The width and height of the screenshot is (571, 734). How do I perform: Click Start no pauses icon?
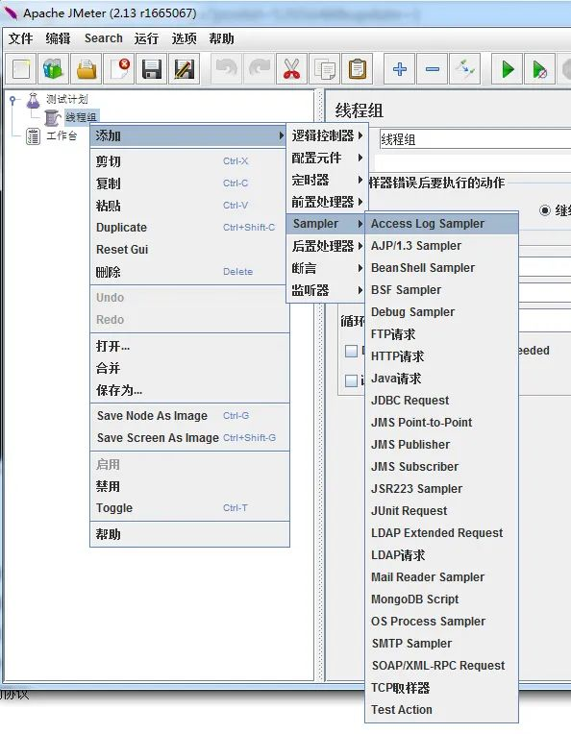[x=539, y=69]
